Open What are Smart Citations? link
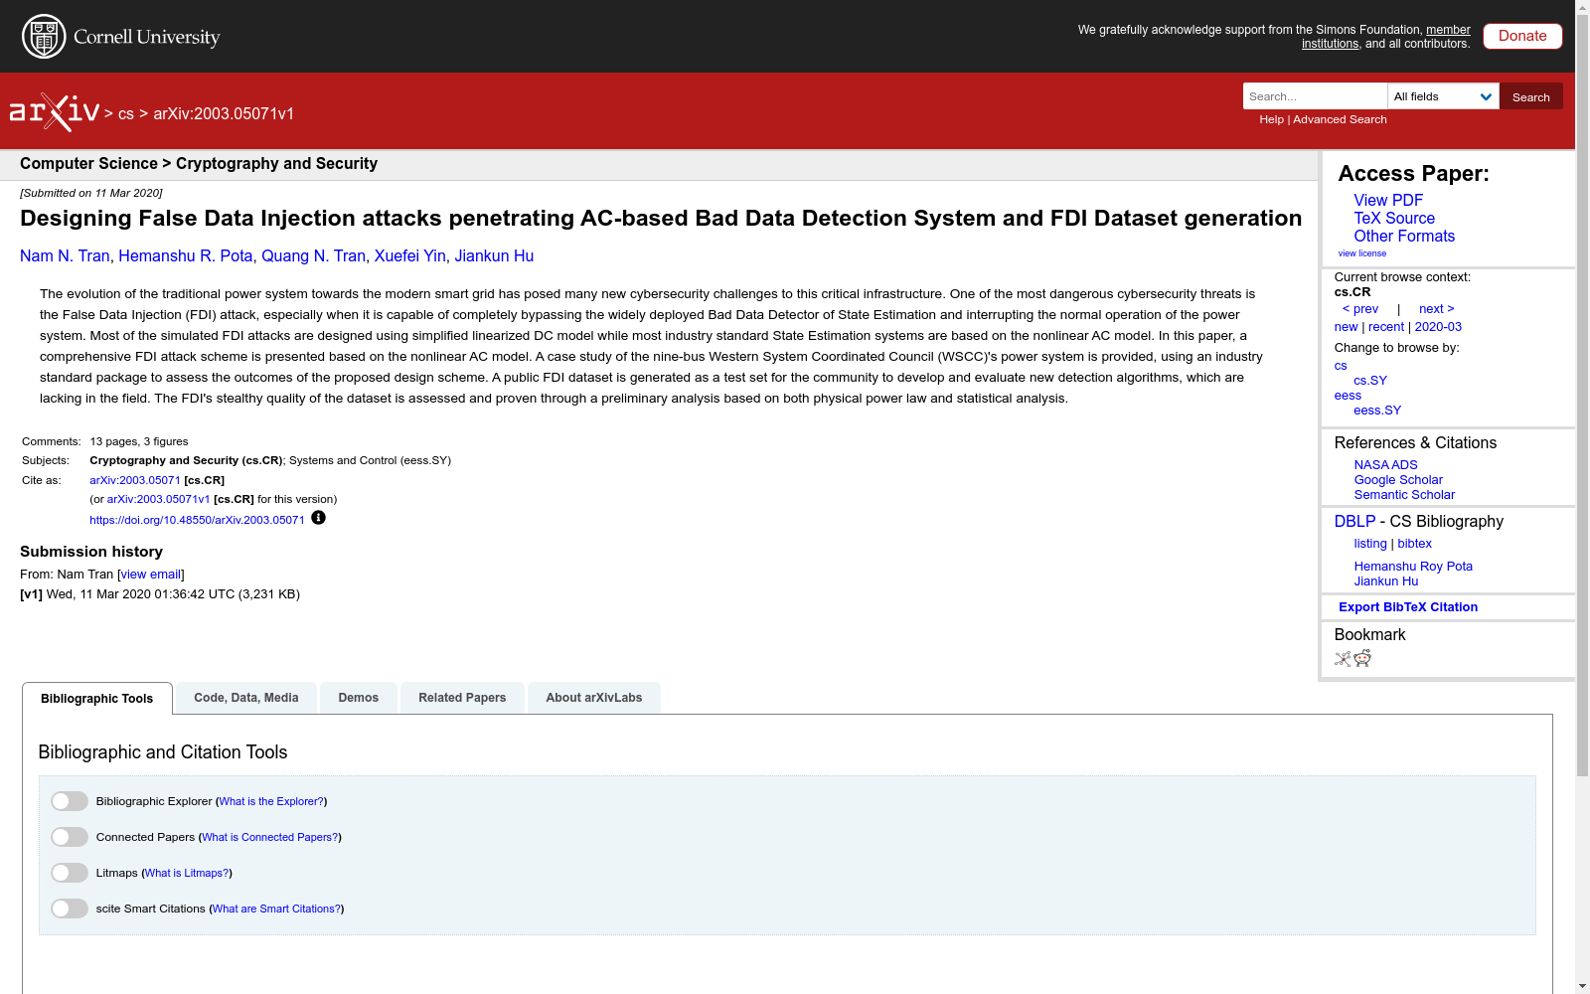The height and width of the screenshot is (994, 1590). [x=276, y=909]
